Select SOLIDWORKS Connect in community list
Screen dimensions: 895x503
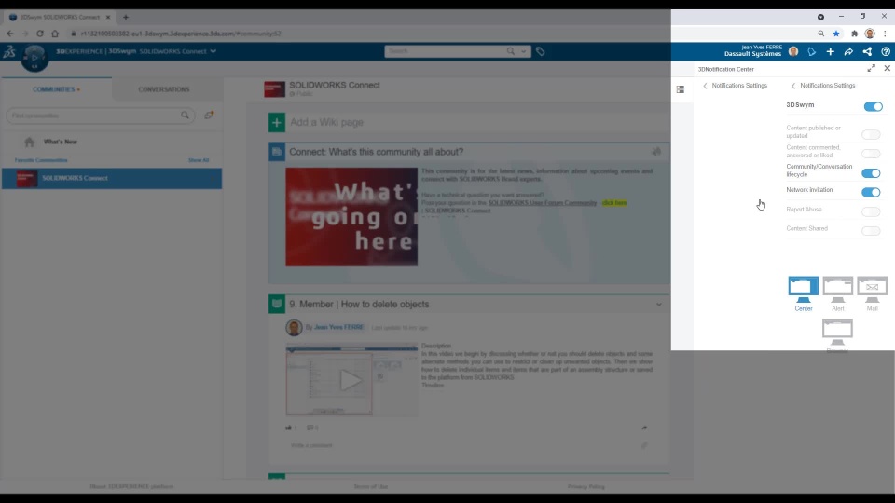[x=112, y=179]
